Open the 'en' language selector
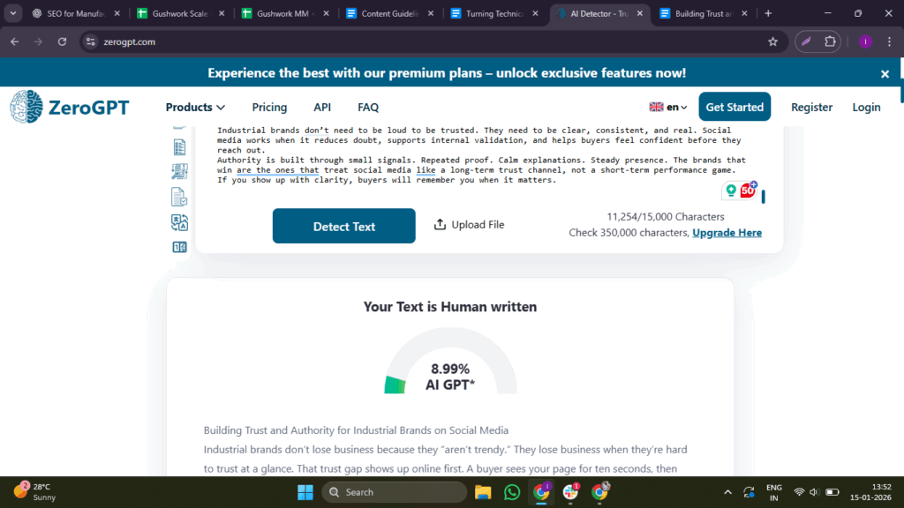 point(668,107)
